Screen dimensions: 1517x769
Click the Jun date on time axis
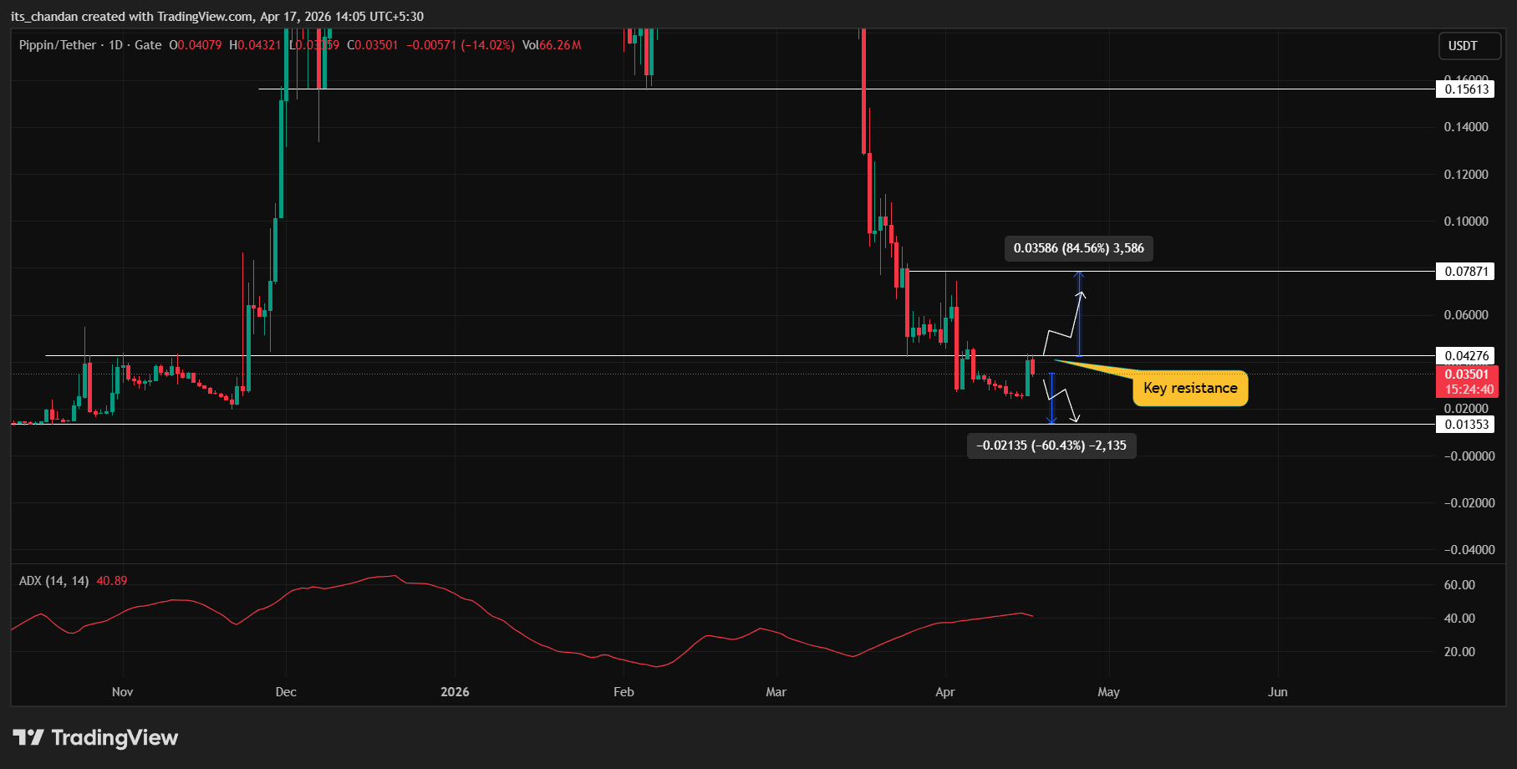click(x=1278, y=692)
